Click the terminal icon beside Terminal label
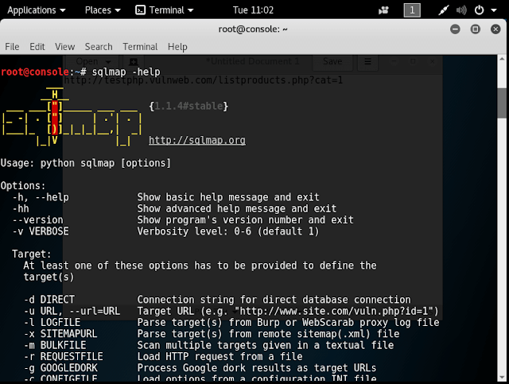This screenshot has height=384, width=509. (x=140, y=10)
